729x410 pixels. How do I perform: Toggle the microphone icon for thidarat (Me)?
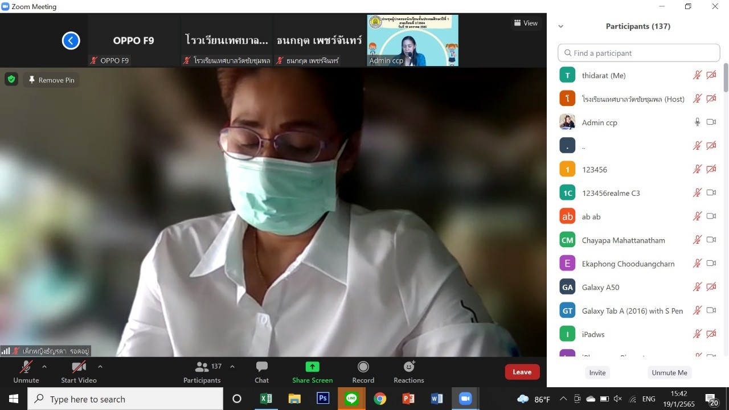point(697,75)
